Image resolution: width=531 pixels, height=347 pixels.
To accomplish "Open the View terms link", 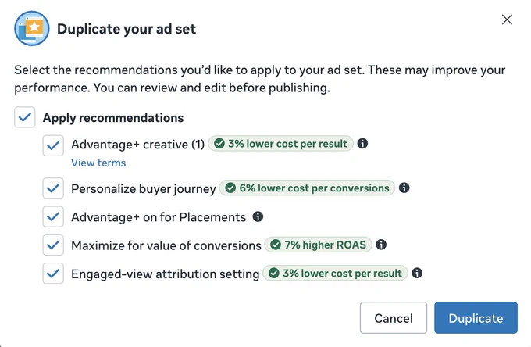I will (98, 163).
